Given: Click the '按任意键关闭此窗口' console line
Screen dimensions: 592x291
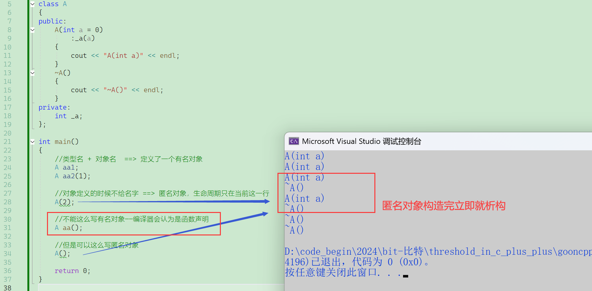Looking at the screenshot, I should point(343,272).
